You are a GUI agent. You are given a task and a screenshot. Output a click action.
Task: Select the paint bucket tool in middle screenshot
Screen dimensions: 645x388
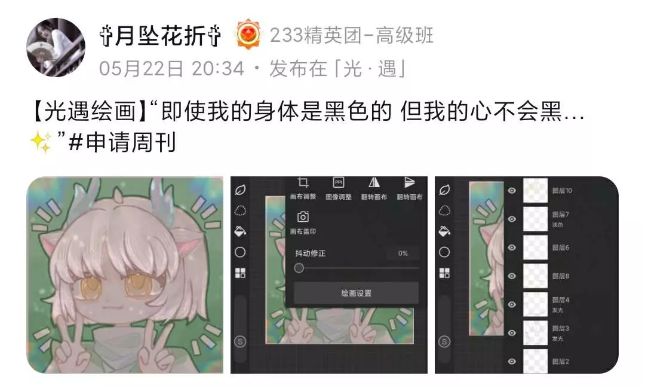(240, 231)
